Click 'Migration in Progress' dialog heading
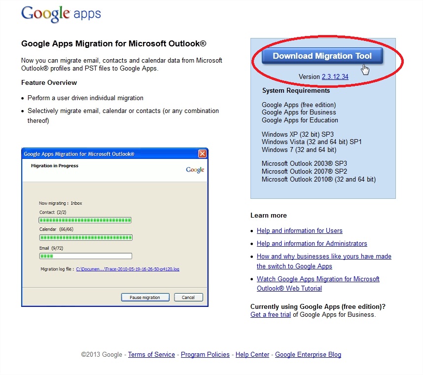This screenshot has height=375, width=423. pyautogui.click(x=55, y=166)
